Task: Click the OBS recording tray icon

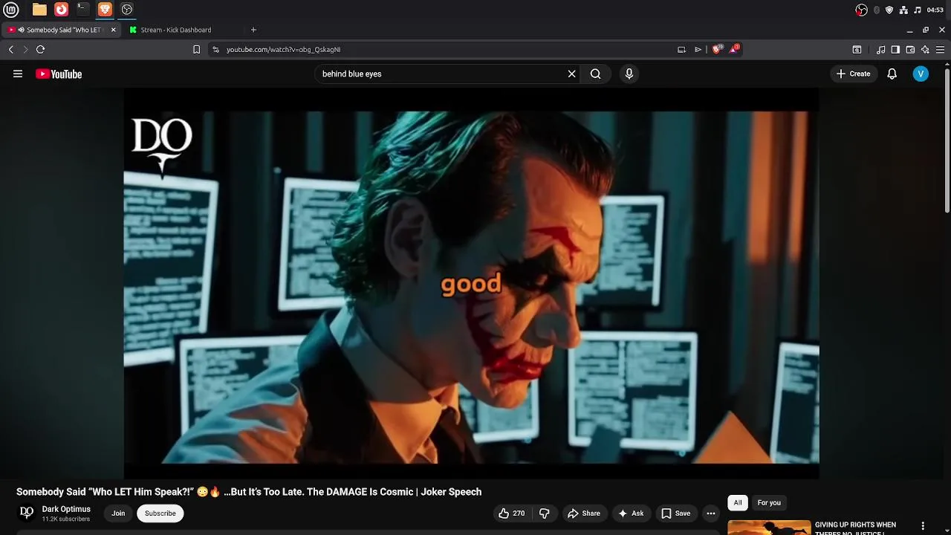Action: (x=861, y=10)
